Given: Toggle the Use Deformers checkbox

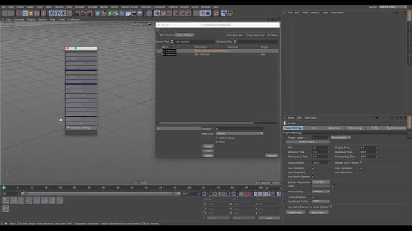Looking at the screenshot, I should point(360,173).
